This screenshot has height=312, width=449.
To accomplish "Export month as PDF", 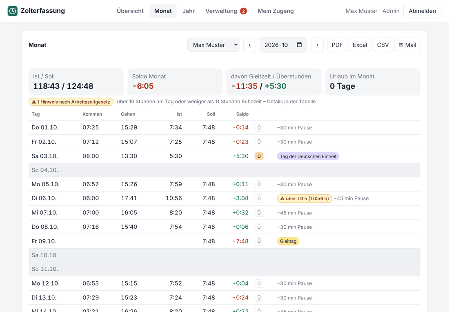I will tap(337, 45).
